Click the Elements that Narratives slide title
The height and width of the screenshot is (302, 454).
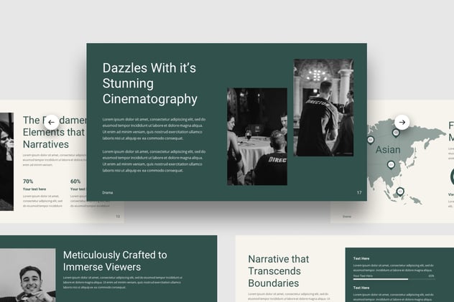click(55, 132)
